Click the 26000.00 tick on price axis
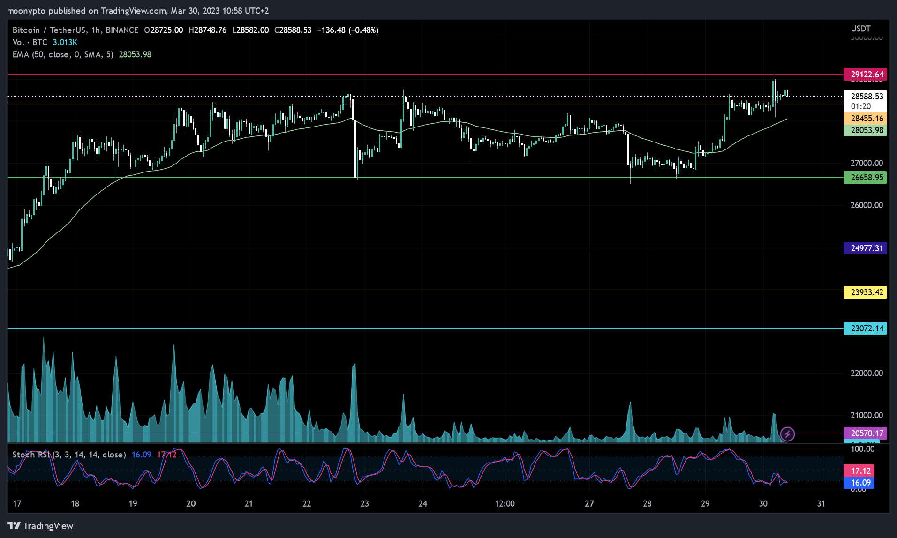Screen dimensions: 897x538 point(867,205)
